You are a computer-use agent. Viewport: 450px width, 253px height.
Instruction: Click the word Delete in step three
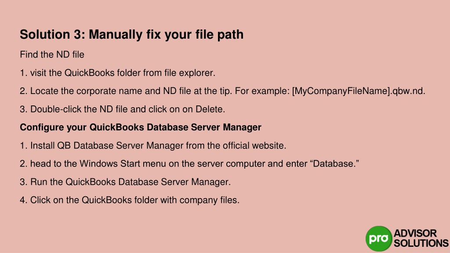210,109
